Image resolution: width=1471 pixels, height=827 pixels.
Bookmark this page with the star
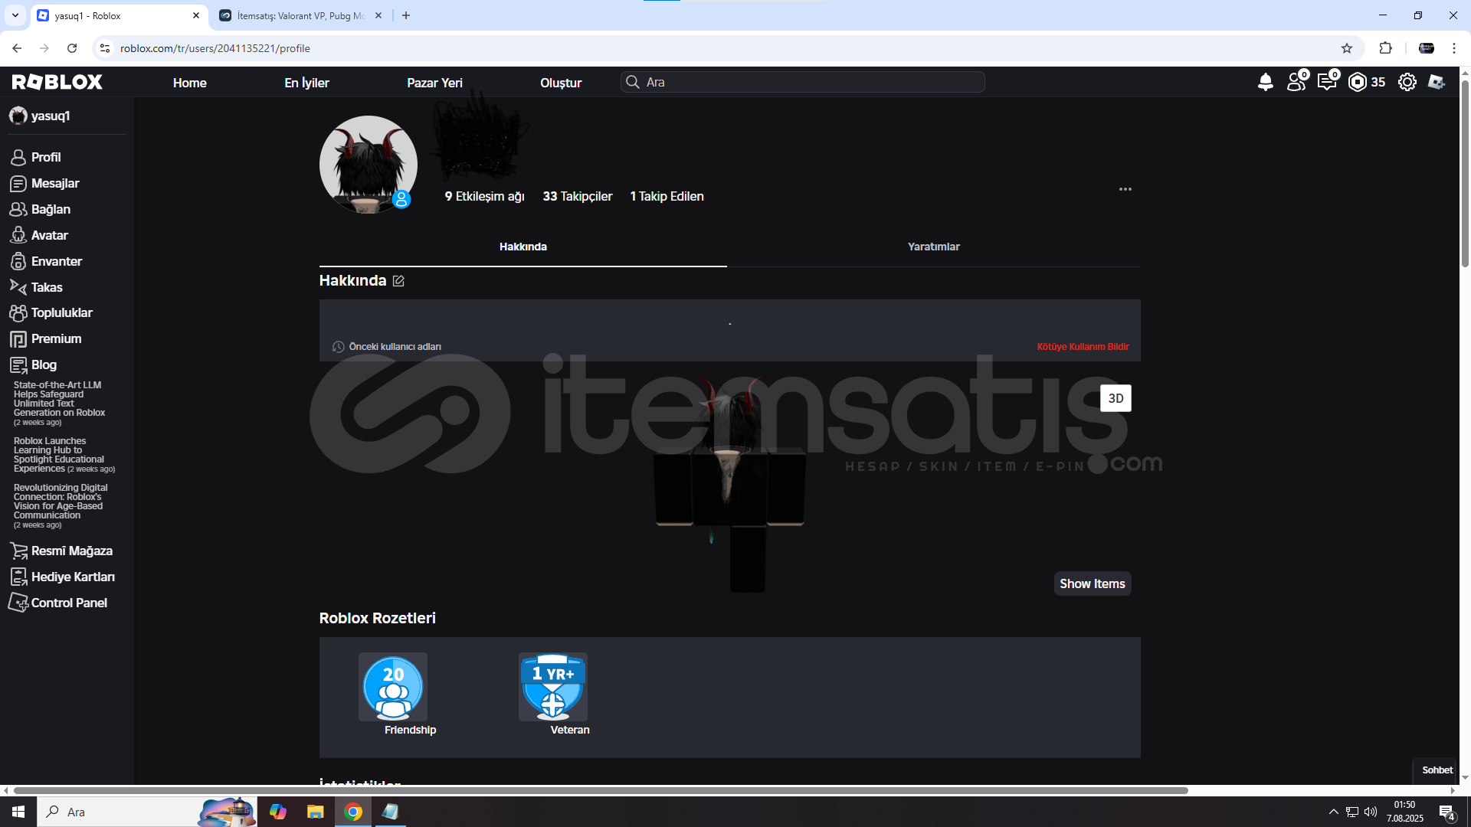click(x=1347, y=48)
